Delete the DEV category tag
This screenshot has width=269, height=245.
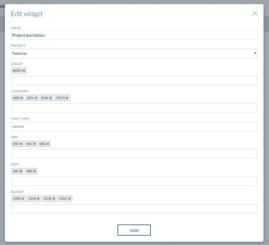36,98
